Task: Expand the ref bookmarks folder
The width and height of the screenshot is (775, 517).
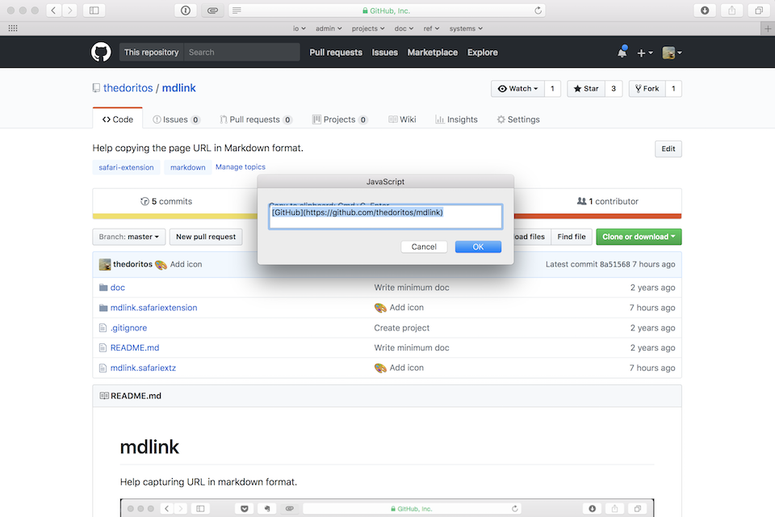Action: point(431,29)
